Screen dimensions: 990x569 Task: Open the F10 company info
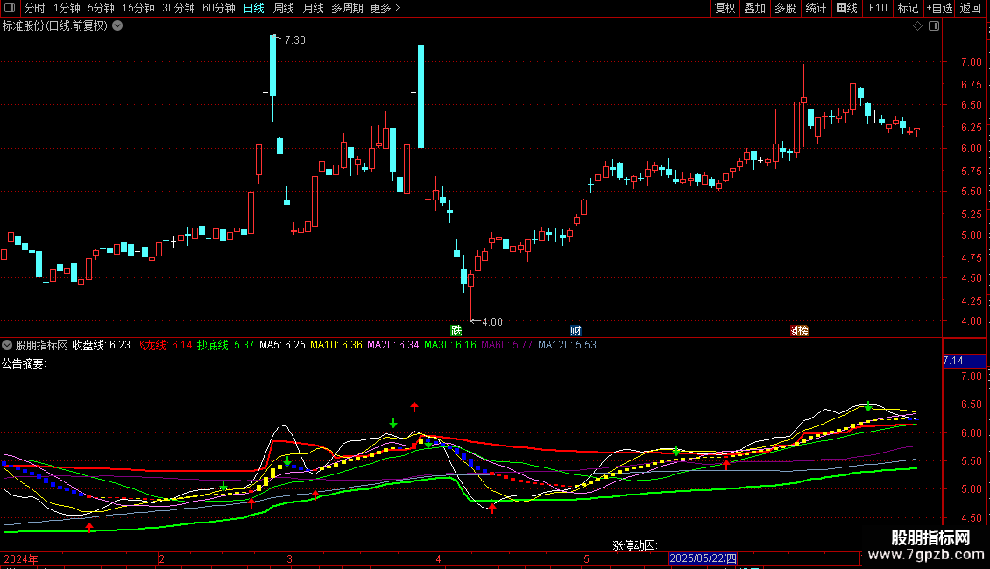[878, 8]
